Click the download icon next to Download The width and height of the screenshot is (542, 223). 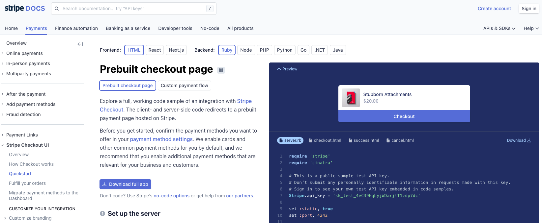(529, 140)
